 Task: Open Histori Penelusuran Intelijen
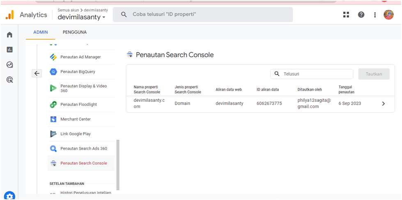[86, 193]
